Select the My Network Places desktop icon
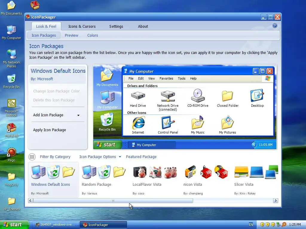 click(x=12, y=59)
